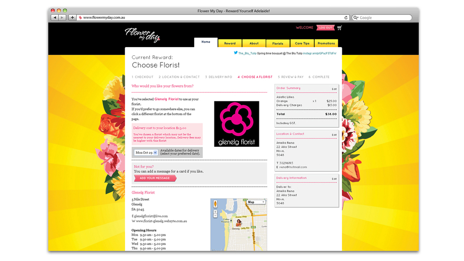Open the Care Tips tab
The image size is (464, 261).
coord(302,43)
